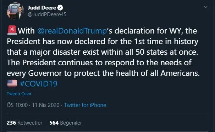Click the 564 likes count number
Viewport: 215px width, 132px height.
point(54,123)
